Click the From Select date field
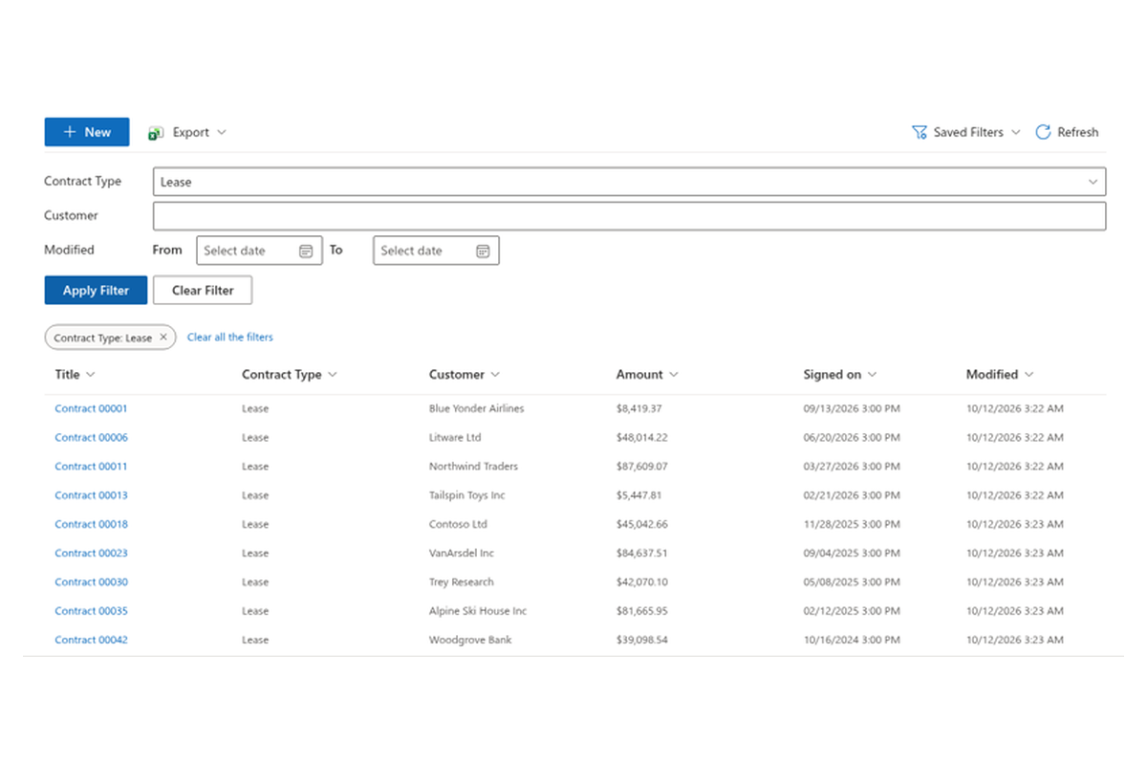Image resolution: width=1147 pixels, height=765 pixels. [x=259, y=251]
